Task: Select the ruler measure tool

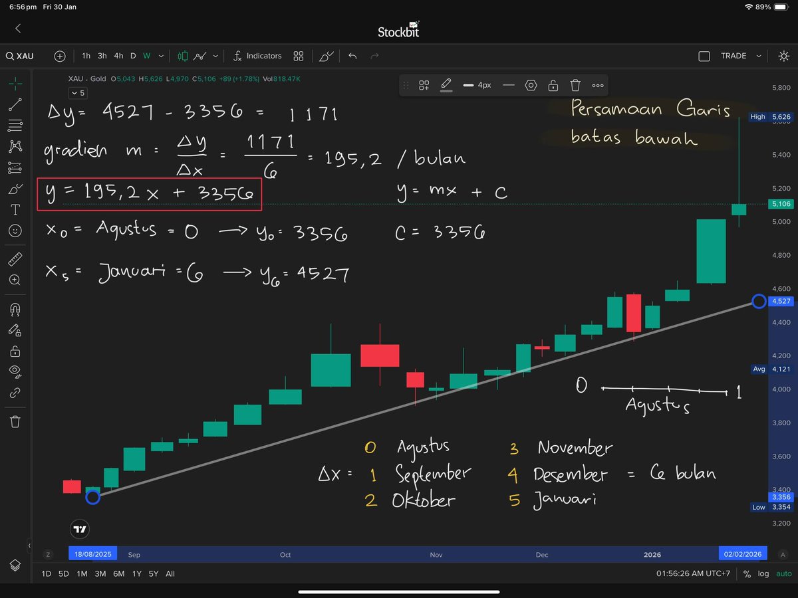Action: pos(15,259)
